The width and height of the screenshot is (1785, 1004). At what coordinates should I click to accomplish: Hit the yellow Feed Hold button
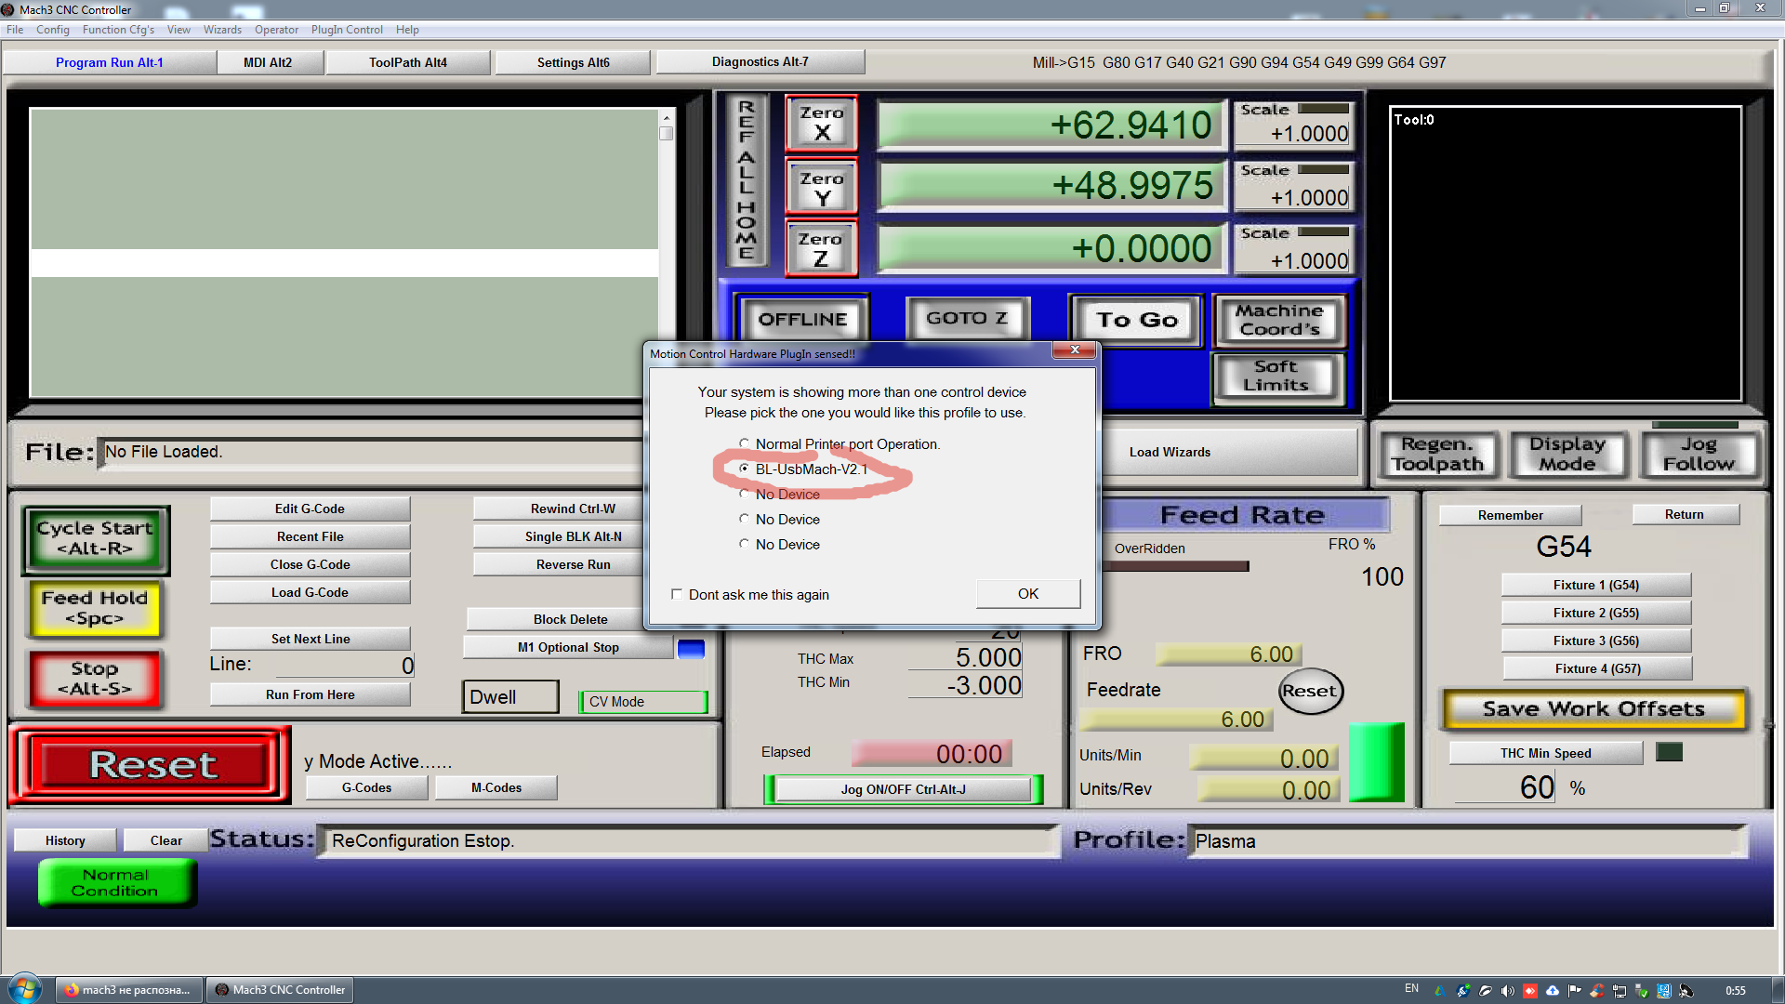(x=95, y=609)
